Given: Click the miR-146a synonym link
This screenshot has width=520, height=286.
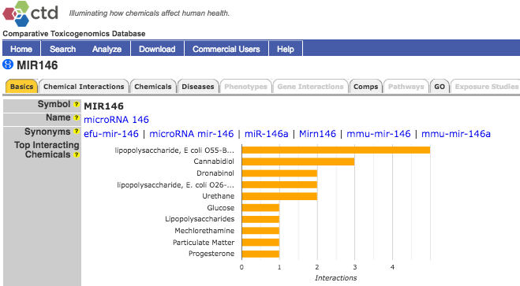Looking at the screenshot, I should point(266,134).
